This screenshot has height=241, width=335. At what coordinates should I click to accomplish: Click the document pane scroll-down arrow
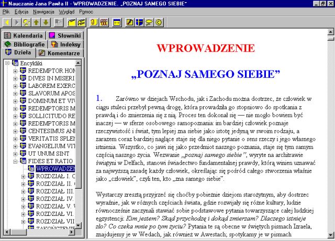(x=330, y=235)
